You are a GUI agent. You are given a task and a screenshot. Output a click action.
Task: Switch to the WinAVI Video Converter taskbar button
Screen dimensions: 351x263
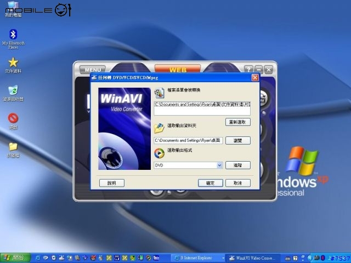252,258
